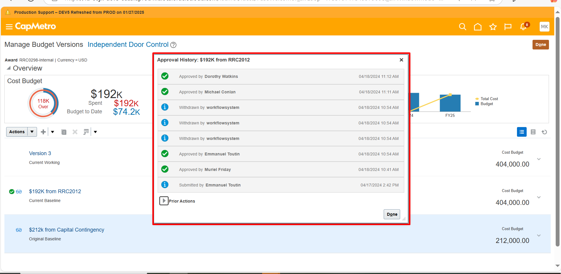Open the Independent Door Control link
Image resolution: width=561 pixels, height=274 pixels.
pyautogui.click(x=128, y=44)
